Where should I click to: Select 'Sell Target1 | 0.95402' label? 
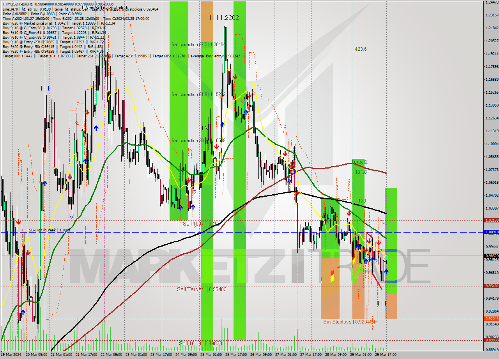click(x=202, y=289)
